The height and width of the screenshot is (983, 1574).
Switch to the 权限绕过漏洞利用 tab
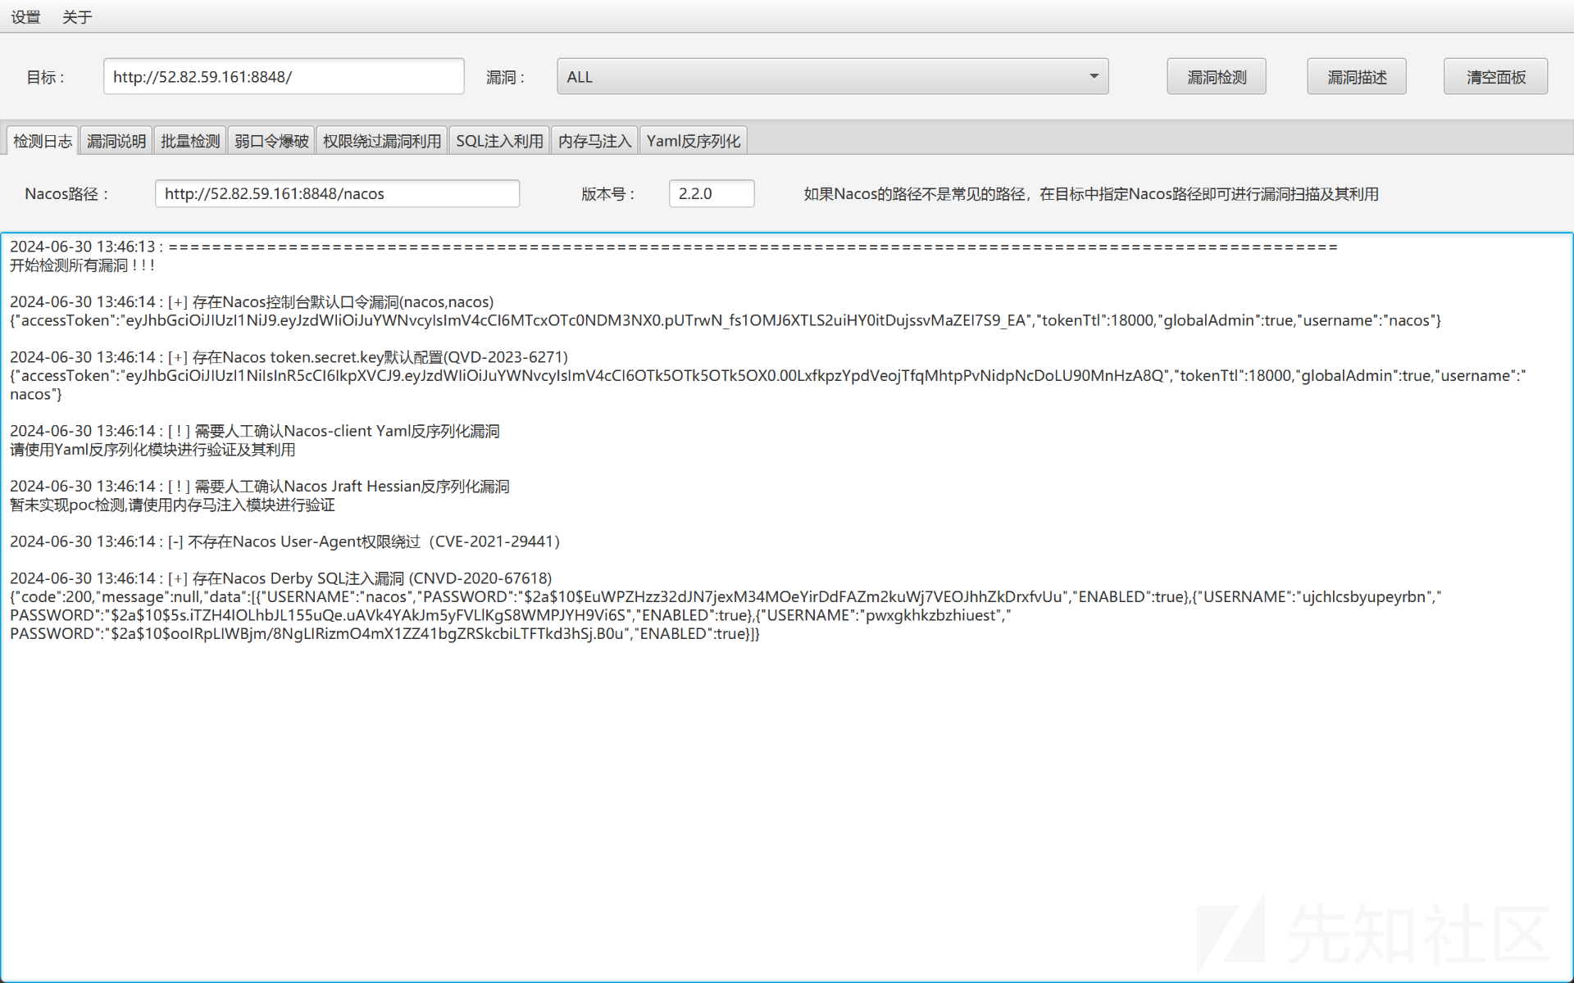pos(382,141)
